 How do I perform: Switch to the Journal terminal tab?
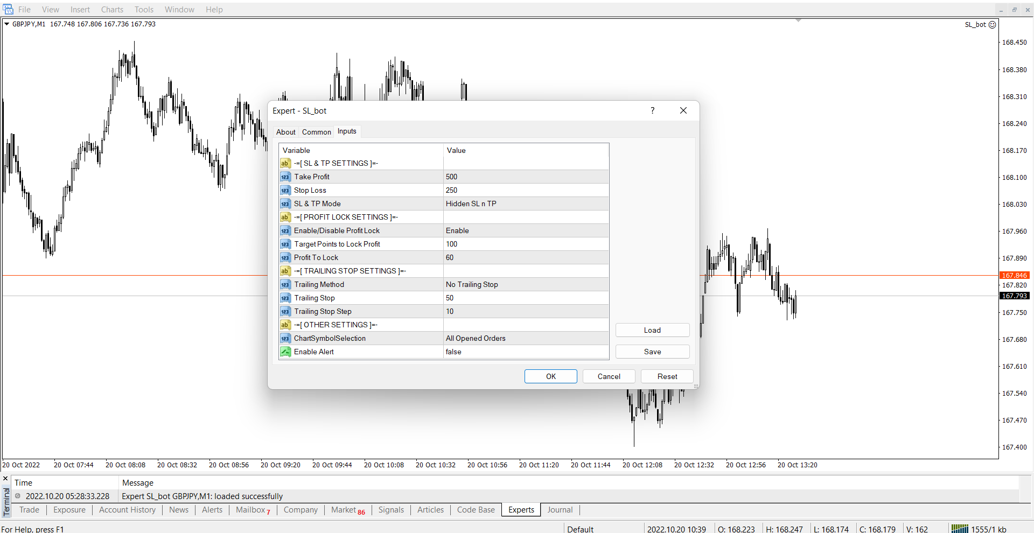[560, 510]
